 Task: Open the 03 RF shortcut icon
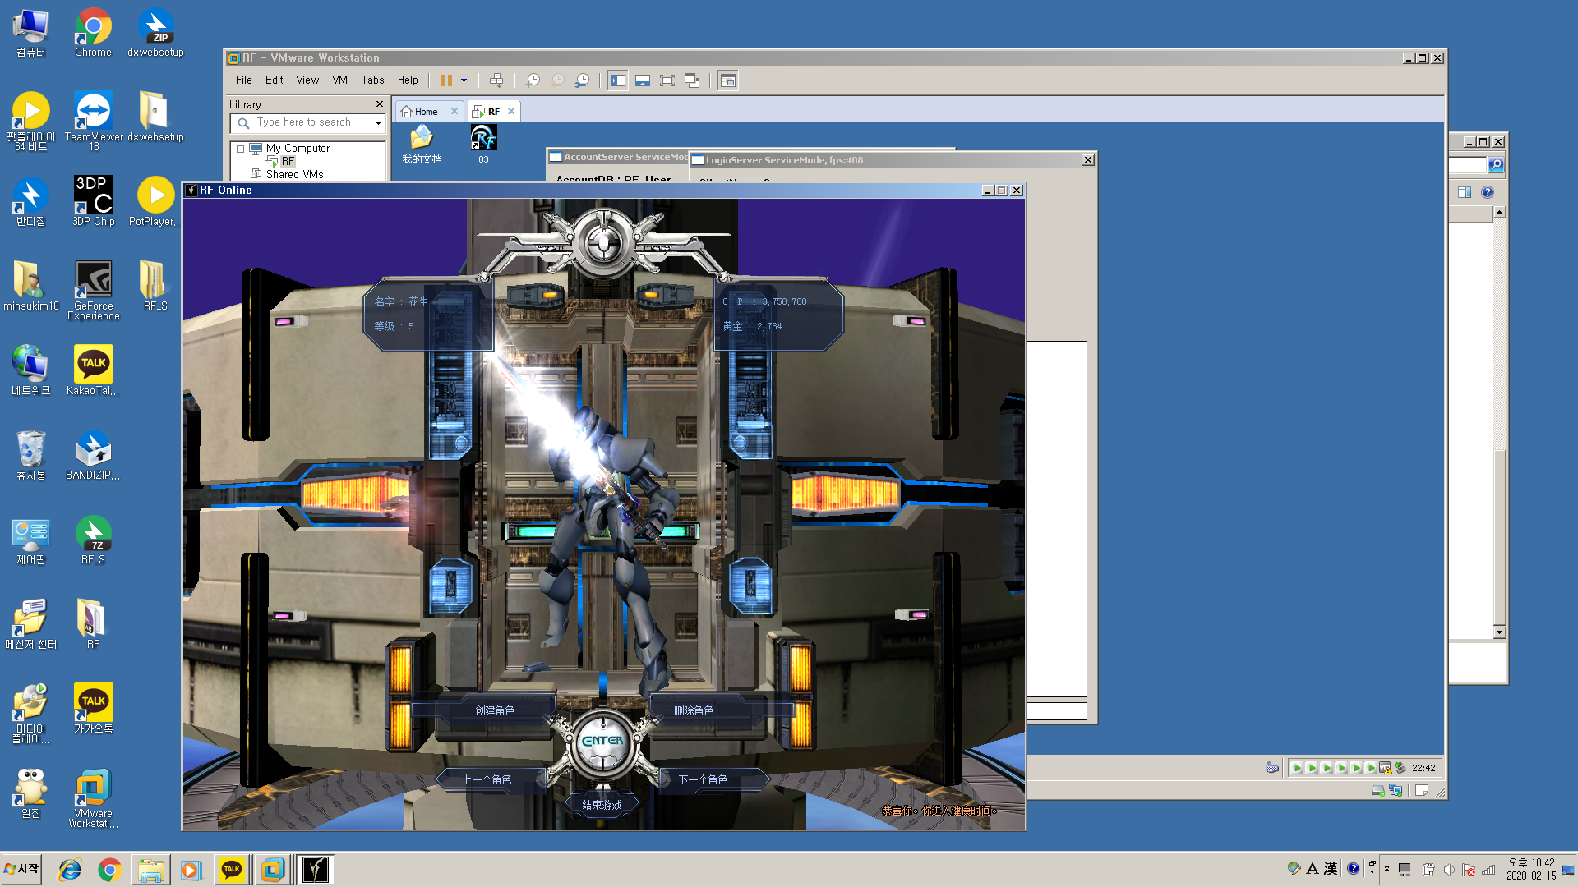(483, 138)
